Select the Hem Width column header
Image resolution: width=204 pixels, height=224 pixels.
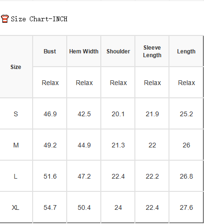(x=84, y=52)
